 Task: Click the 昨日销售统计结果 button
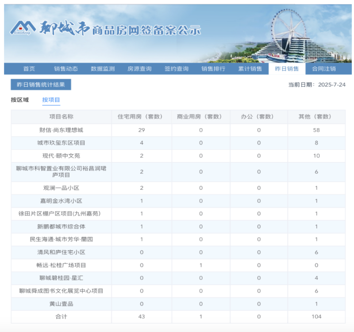click(40, 84)
